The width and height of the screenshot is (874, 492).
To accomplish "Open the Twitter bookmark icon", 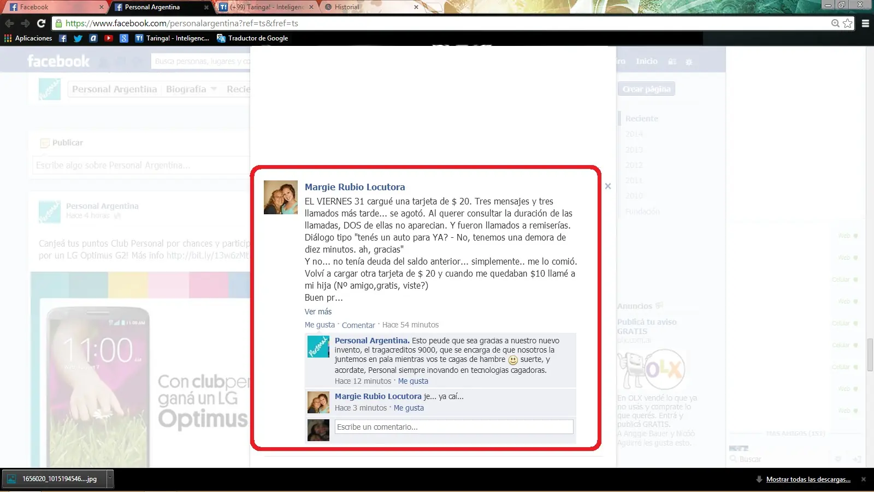I will click(78, 38).
